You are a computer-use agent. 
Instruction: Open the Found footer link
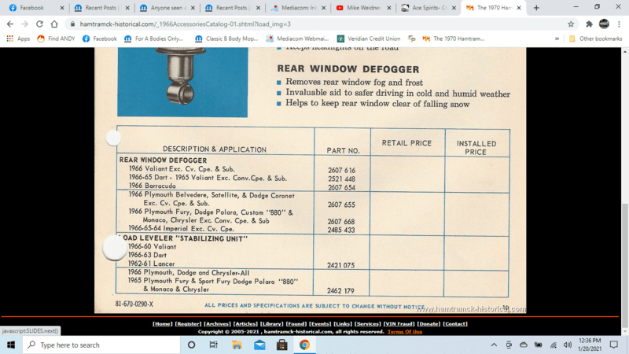pos(296,324)
